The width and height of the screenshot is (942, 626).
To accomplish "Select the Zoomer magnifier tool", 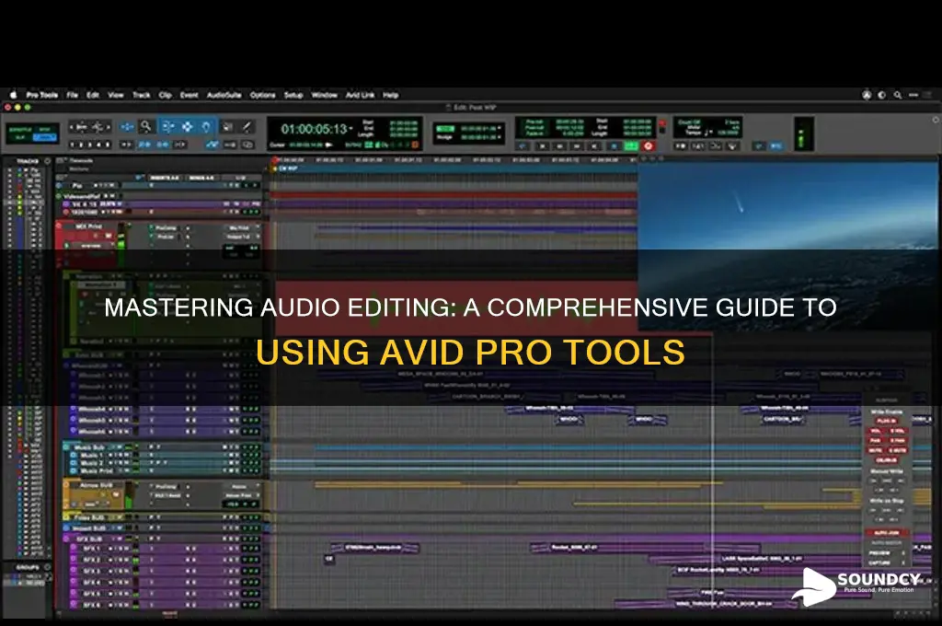I will 146,126.
